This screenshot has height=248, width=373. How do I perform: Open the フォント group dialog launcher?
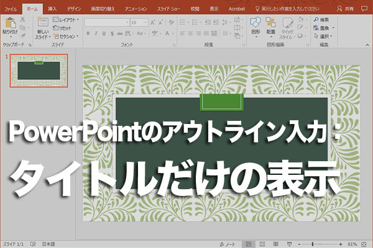pyautogui.click(x=174, y=45)
